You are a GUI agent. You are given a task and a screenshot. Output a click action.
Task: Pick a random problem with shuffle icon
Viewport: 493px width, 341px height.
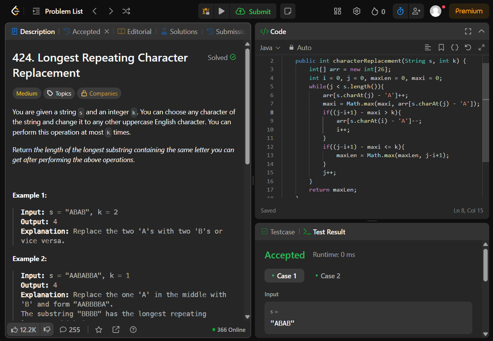(127, 11)
